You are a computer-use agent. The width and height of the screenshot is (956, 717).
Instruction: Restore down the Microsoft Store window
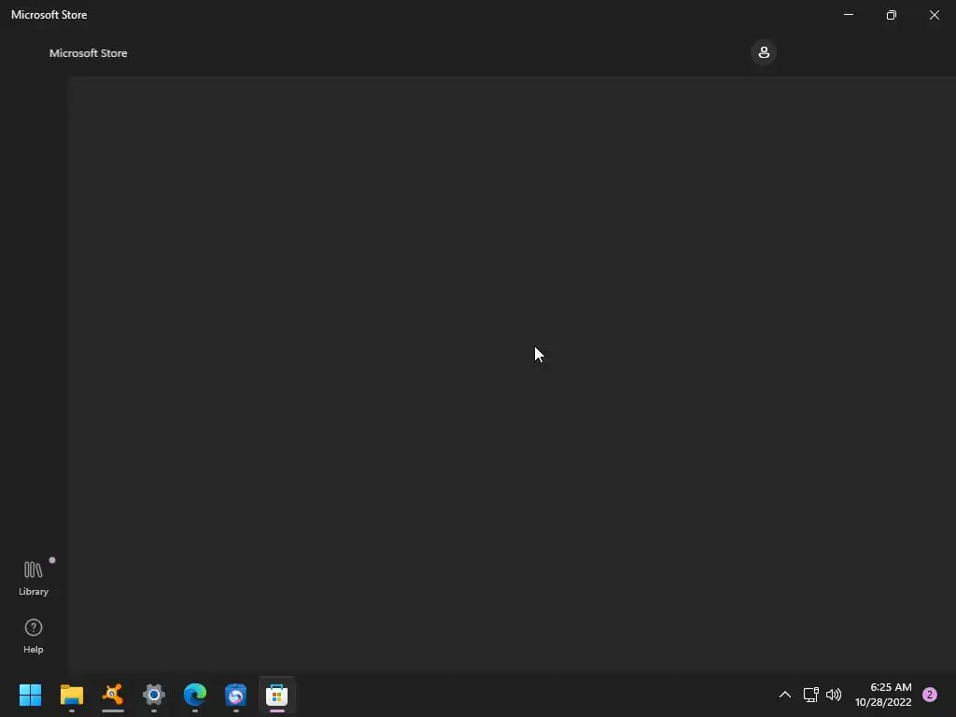click(x=892, y=15)
